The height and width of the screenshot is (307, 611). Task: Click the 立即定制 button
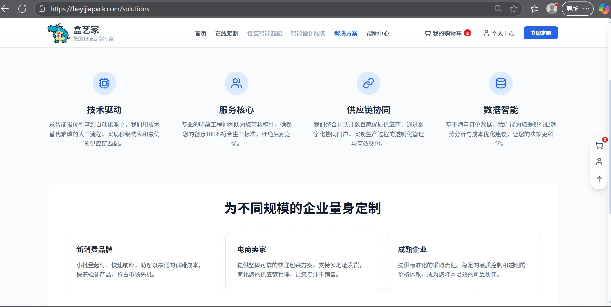point(541,33)
